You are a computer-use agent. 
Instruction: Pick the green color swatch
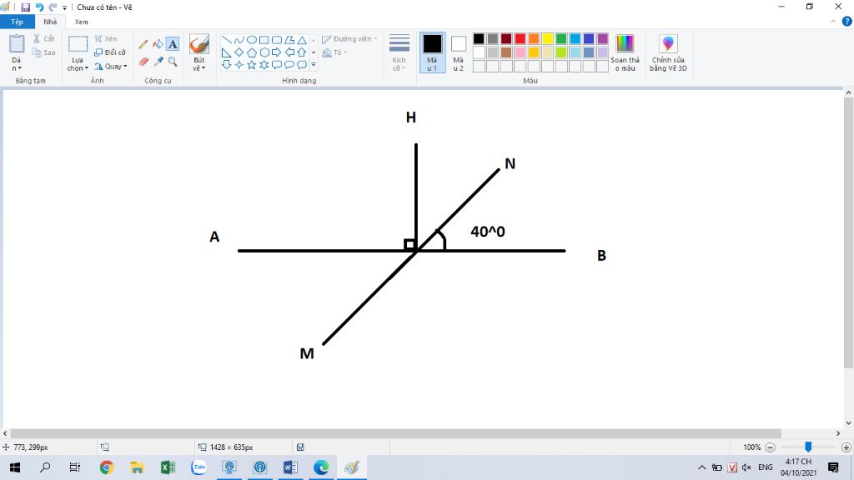(561, 38)
